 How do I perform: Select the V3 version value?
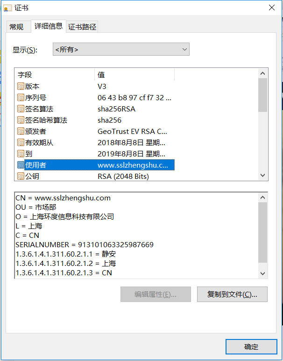[102, 87]
